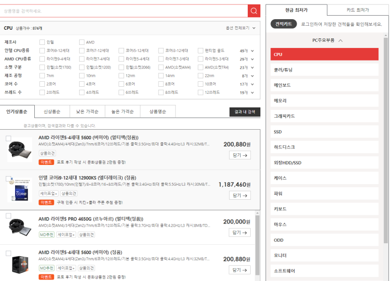Open 인텔 코어i9-12세대 12900KS product title
Image resolution: width=390 pixels, height=281 pixels.
(x=87, y=178)
